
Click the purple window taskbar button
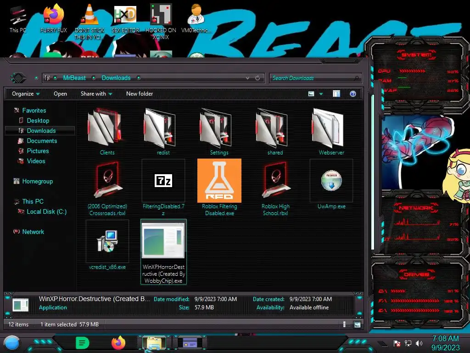190,343
